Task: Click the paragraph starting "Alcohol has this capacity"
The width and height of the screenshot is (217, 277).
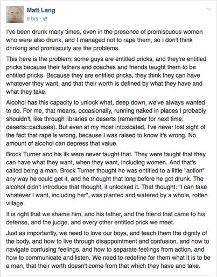Action: tap(106, 123)
